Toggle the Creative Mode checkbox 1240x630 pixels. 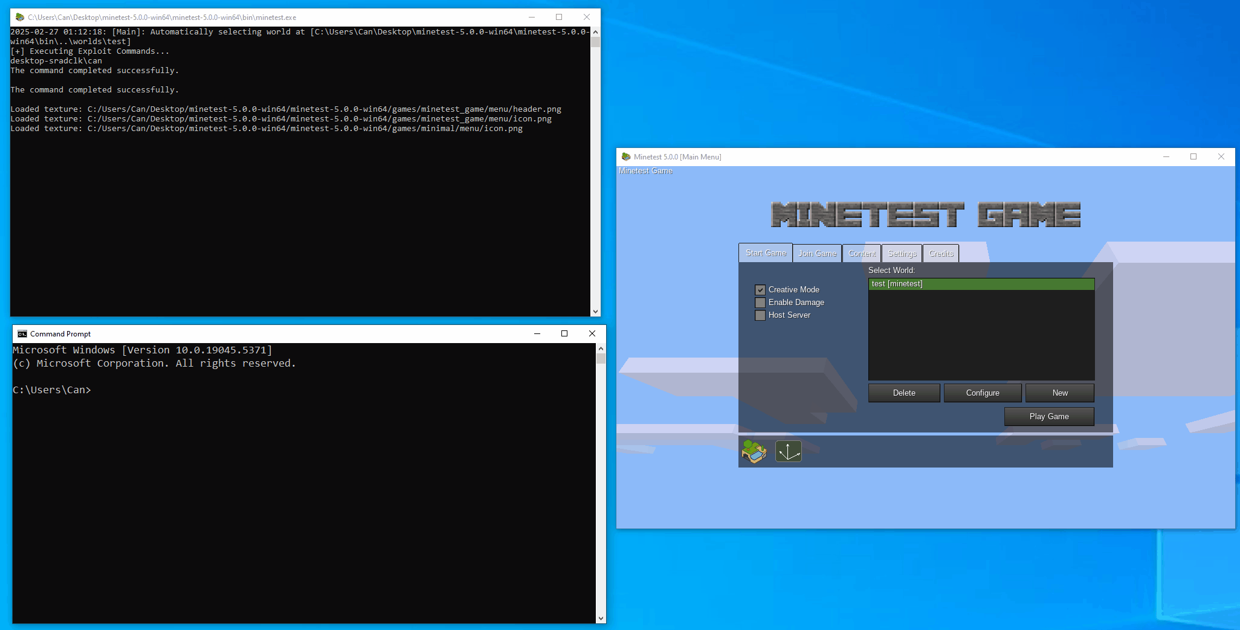[760, 290]
